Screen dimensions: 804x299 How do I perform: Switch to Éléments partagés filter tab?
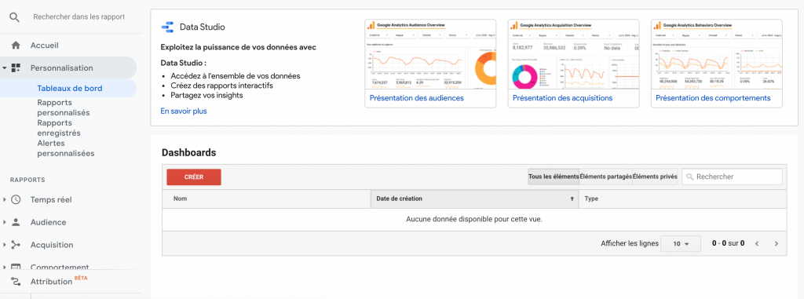click(605, 177)
